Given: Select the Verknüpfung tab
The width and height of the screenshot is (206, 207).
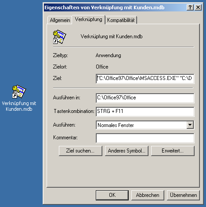Looking at the screenshot, I should pyautogui.click(x=89, y=19).
